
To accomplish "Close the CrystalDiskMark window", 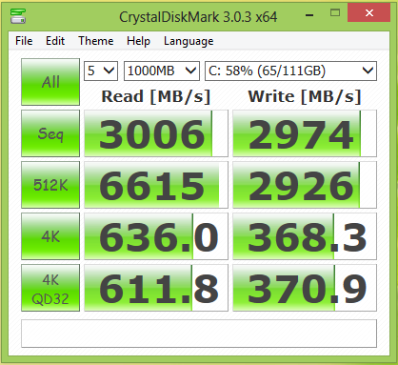I will coord(368,12).
